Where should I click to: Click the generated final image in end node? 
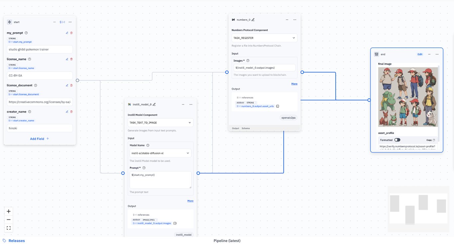tap(408, 97)
